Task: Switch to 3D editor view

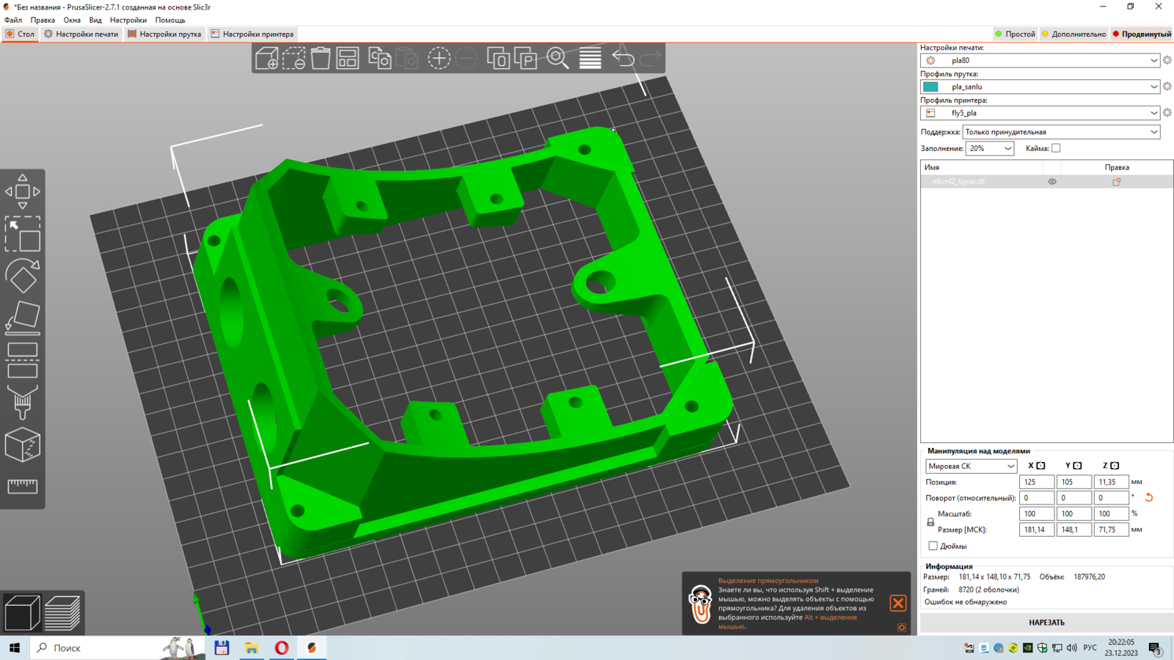Action: tap(22, 613)
